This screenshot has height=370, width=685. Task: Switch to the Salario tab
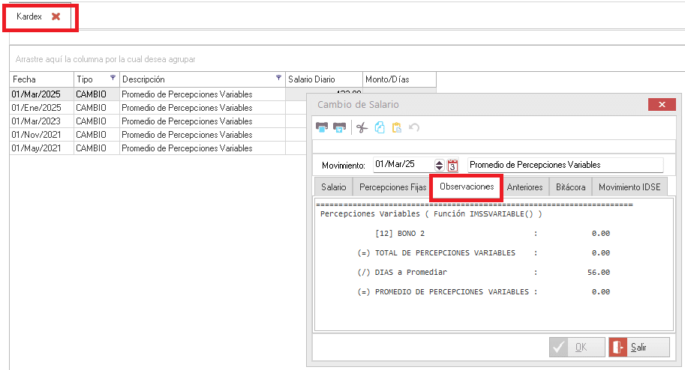click(334, 187)
